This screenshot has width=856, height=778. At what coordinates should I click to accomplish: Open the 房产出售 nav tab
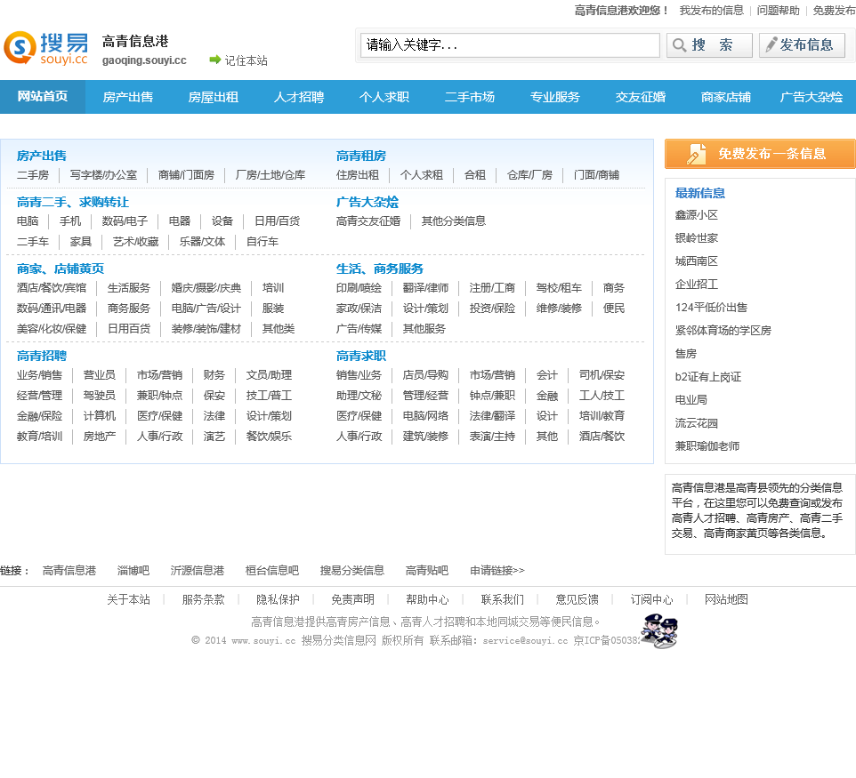point(128,97)
